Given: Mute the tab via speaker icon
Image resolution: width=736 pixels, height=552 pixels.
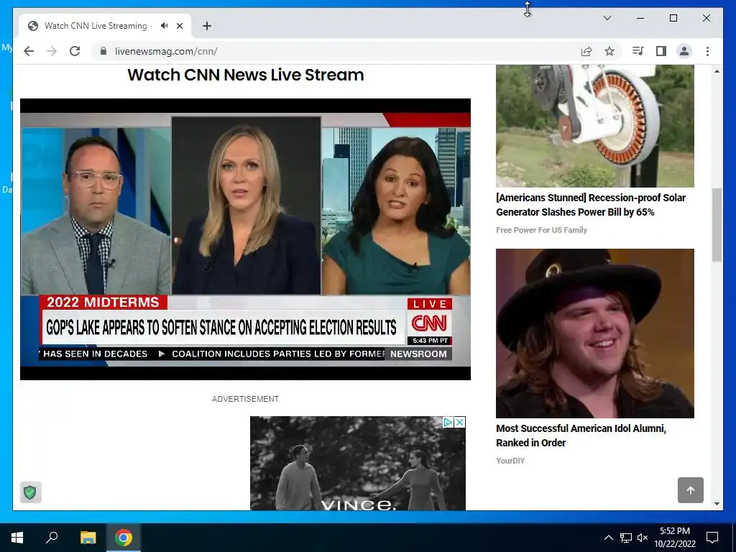Looking at the screenshot, I should coord(164,26).
